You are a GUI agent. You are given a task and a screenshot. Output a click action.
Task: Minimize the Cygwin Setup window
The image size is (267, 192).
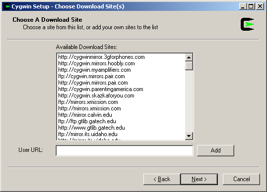point(243,6)
